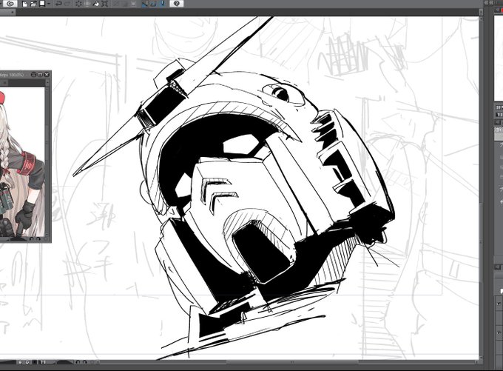The width and height of the screenshot is (503, 371).
Task: Close the open canvas tab
Action: click(12, 12)
